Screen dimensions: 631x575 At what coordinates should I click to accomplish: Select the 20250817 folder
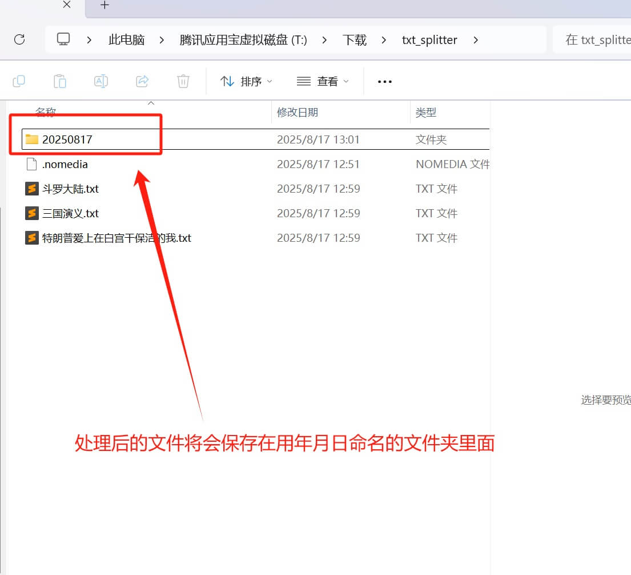tap(67, 139)
